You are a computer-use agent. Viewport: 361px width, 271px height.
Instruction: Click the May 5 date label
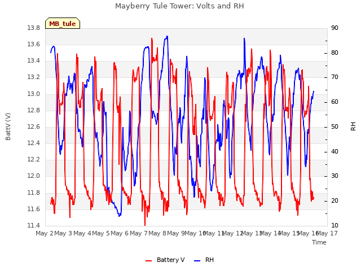[x=101, y=233]
